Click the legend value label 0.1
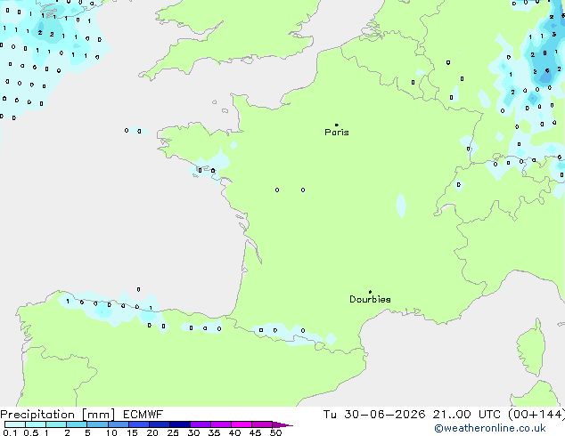This screenshot has height=436, width=565. pyautogui.click(x=10, y=432)
